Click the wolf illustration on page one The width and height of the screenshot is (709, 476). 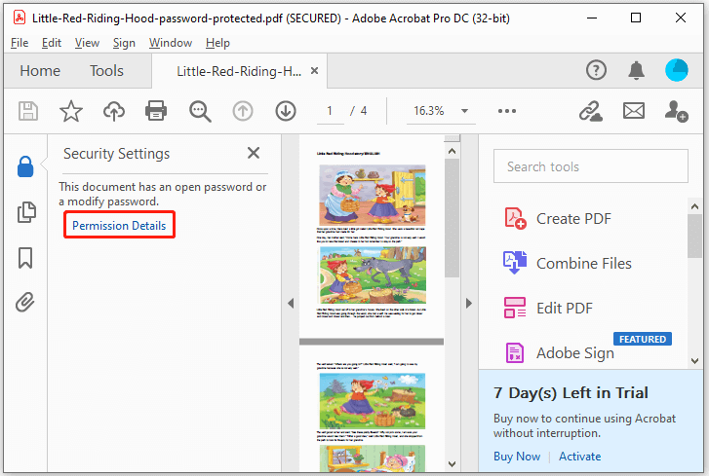[x=373, y=275]
